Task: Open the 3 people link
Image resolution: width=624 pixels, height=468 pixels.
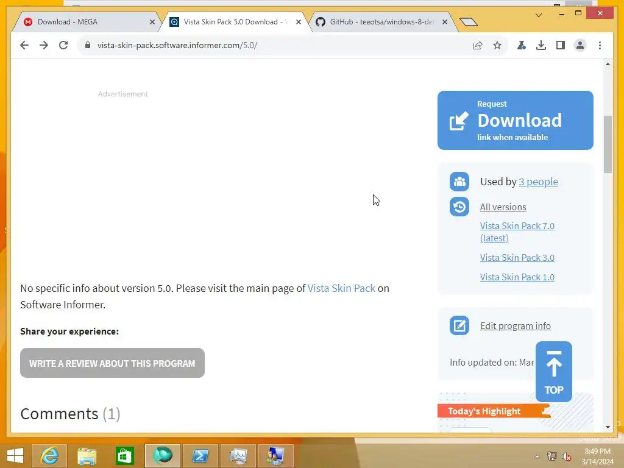Action: tap(539, 182)
